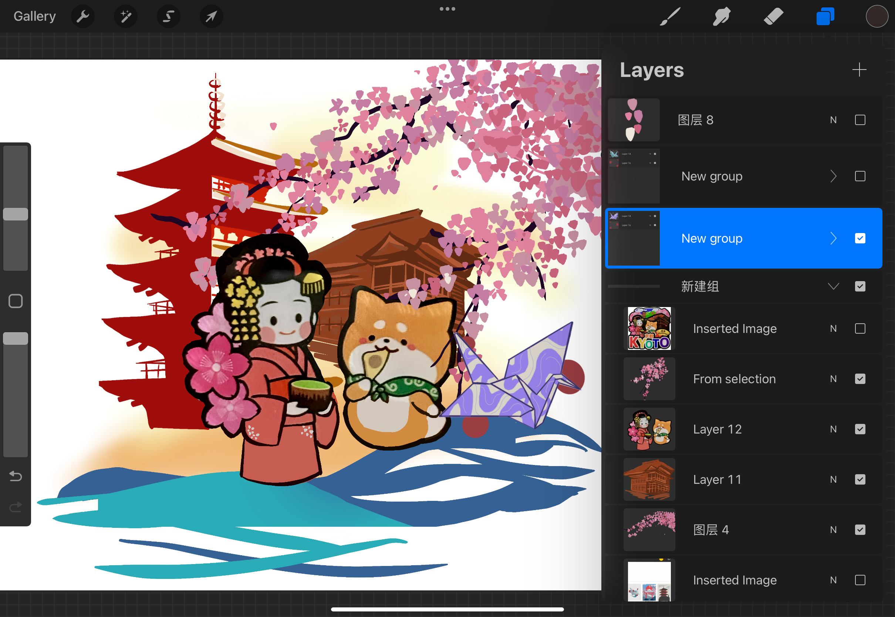Return to the Gallery
Screen dimensions: 895x617
pyautogui.click(x=35, y=16)
